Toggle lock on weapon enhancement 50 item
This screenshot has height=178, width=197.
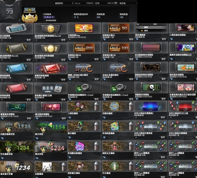click(104, 39)
